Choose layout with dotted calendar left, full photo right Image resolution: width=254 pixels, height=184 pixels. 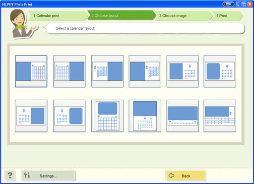(x=108, y=71)
